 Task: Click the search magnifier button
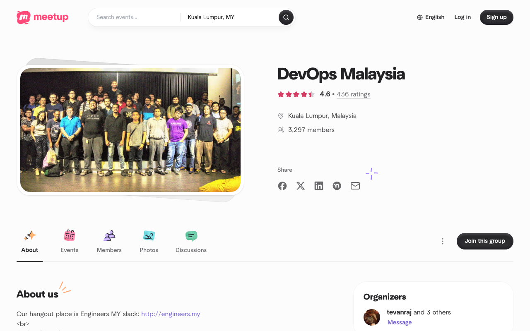point(286,17)
